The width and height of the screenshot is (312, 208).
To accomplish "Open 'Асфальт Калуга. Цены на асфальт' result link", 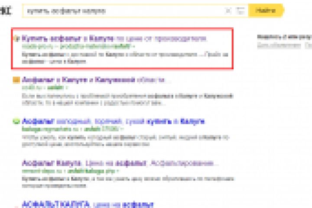I will tap(120, 164).
